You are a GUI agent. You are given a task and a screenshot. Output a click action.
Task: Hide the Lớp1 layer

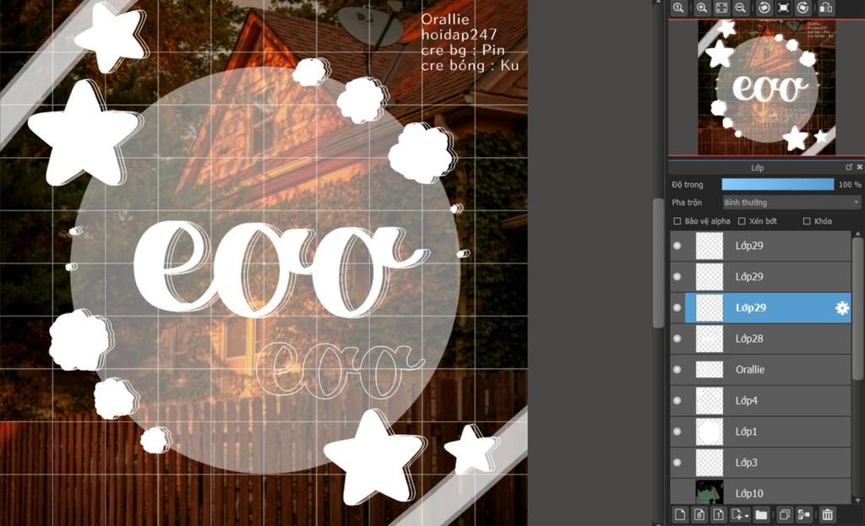(x=677, y=431)
